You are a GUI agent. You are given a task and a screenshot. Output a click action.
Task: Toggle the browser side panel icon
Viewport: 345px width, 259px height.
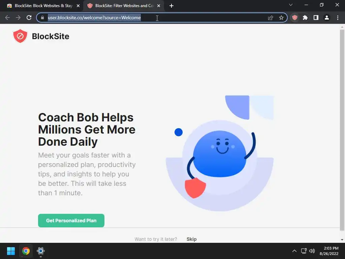(x=316, y=18)
